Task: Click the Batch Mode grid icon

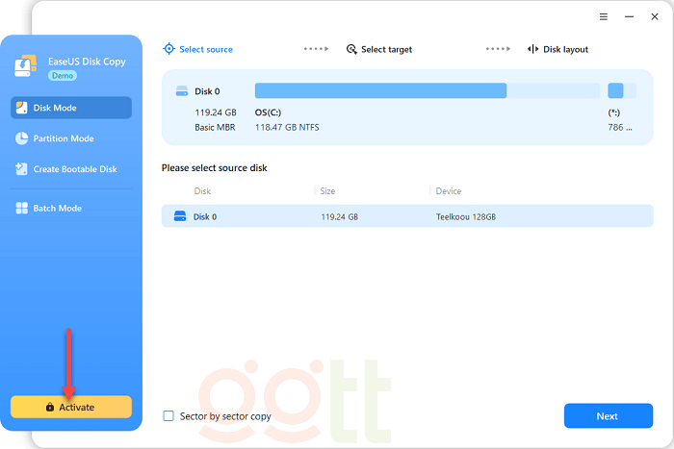Action: 23,208
